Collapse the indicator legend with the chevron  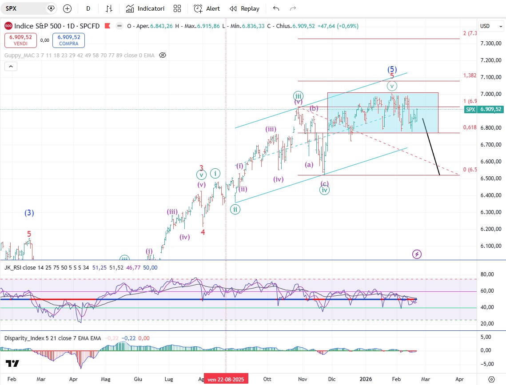pos(11,67)
